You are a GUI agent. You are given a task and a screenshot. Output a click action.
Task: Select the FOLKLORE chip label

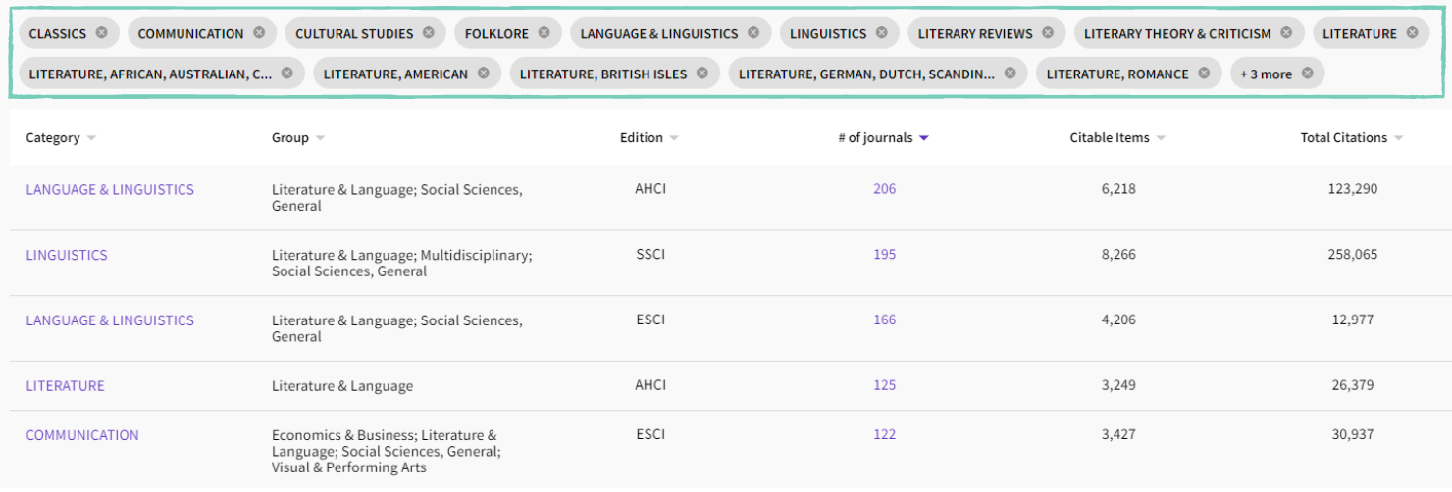(496, 33)
